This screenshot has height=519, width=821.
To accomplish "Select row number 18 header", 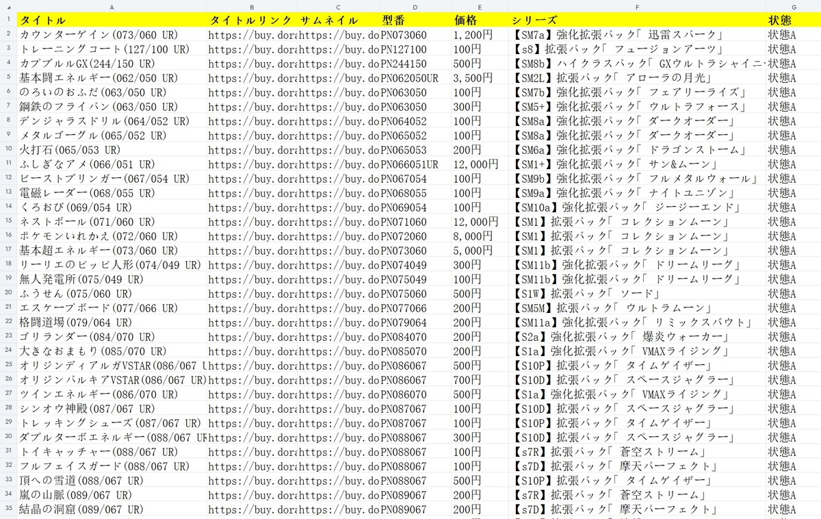I will click(8, 264).
